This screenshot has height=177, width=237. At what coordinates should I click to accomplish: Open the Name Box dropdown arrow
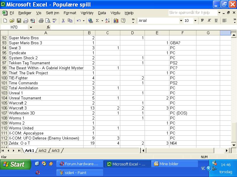[x=31, y=27]
